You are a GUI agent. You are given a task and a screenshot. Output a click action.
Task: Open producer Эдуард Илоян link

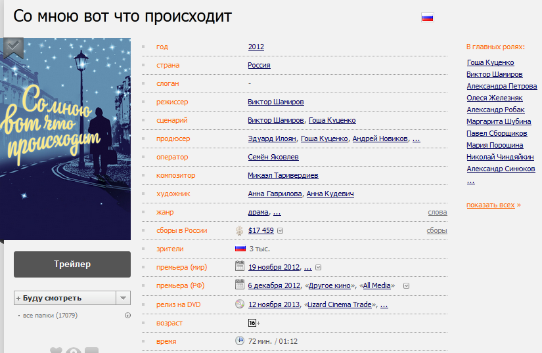click(272, 138)
